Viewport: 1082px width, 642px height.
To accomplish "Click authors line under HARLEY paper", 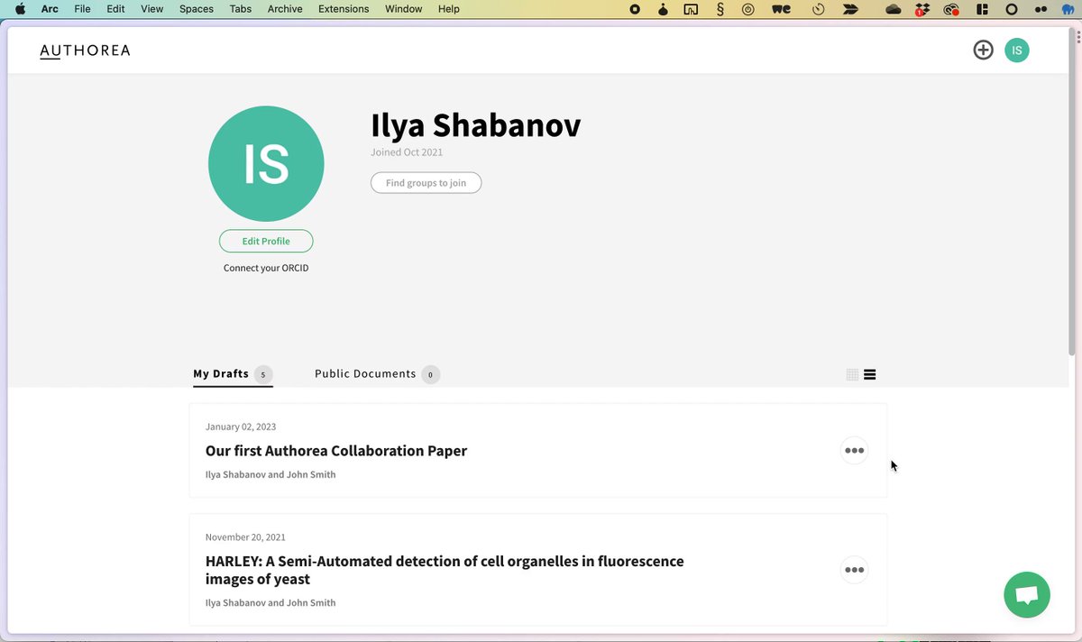I will [x=270, y=602].
